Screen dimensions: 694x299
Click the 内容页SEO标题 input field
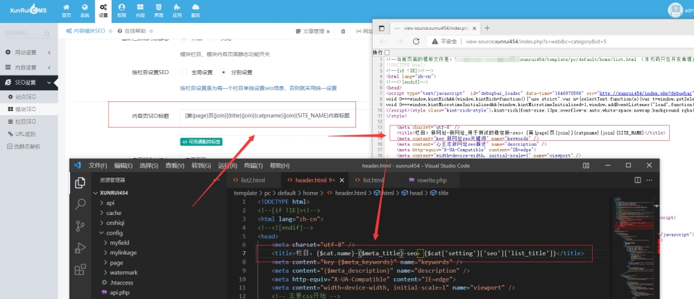point(276,122)
